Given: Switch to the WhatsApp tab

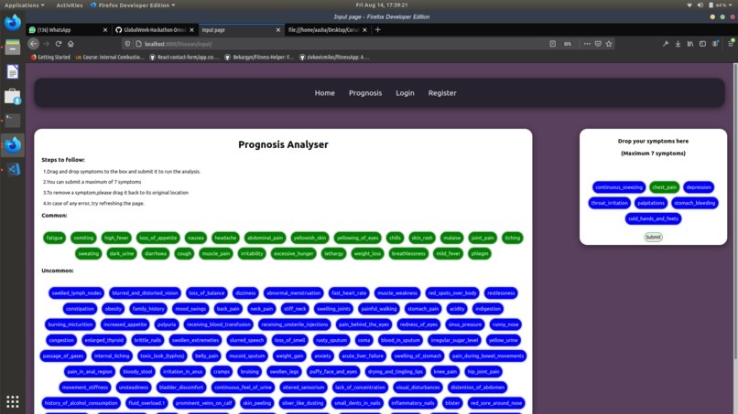Looking at the screenshot, I should pos(64,29).
